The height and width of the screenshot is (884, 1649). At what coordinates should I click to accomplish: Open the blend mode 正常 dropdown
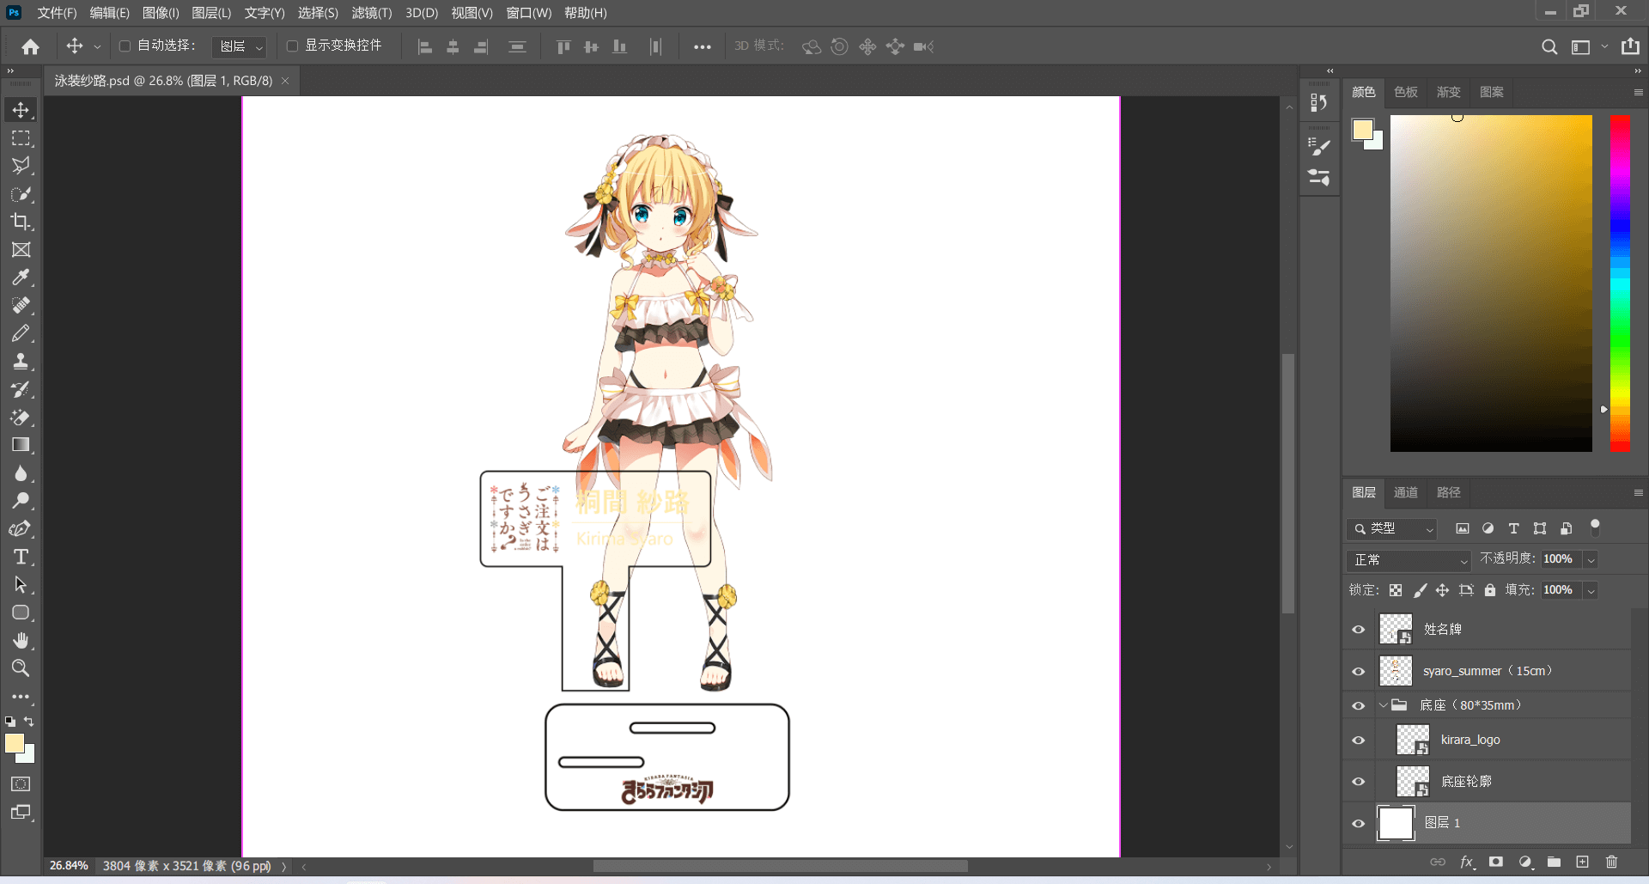click(1409, 560)
